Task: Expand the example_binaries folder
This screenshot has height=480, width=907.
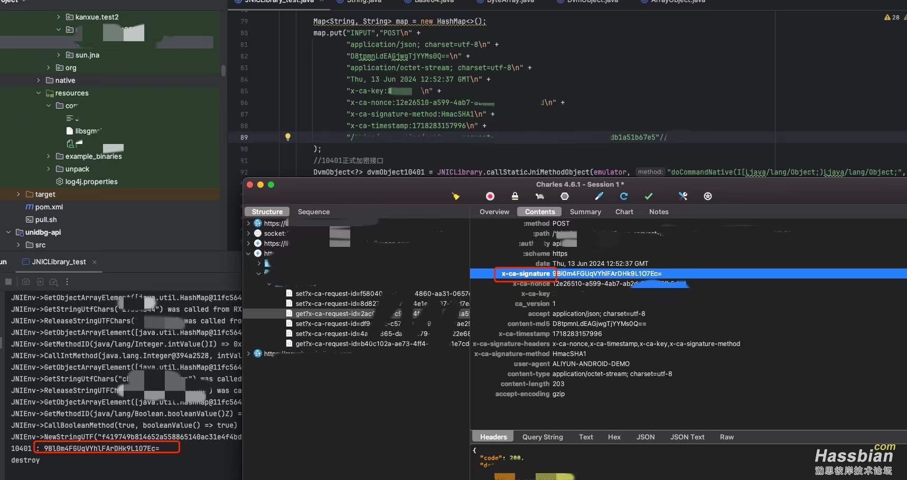Action: [x=49, y=156]
